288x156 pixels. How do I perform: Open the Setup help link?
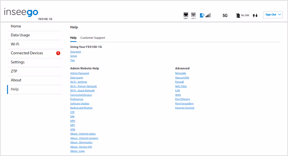coord(74,56)
